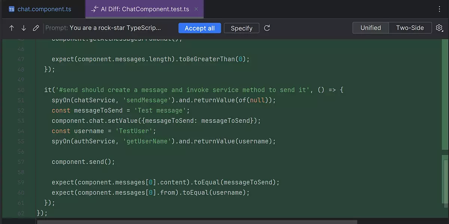The width and height of the screenshot is (449, 224).
Task: Jump to previous change with up arrow
Action: [x=12, y=28]
